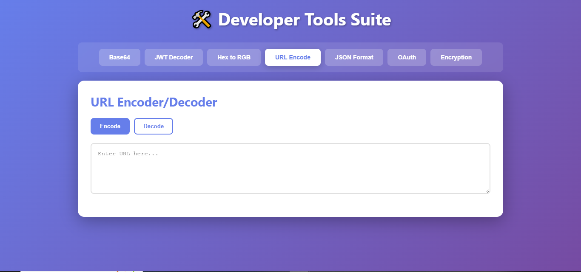Switch to Decode mode
Viewport: 581px width, 272px height.
pos(154,126)
